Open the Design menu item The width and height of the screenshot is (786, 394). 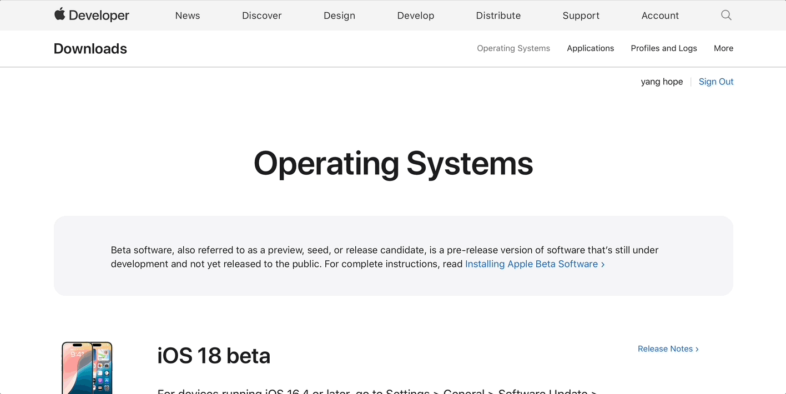coord(339,16)
